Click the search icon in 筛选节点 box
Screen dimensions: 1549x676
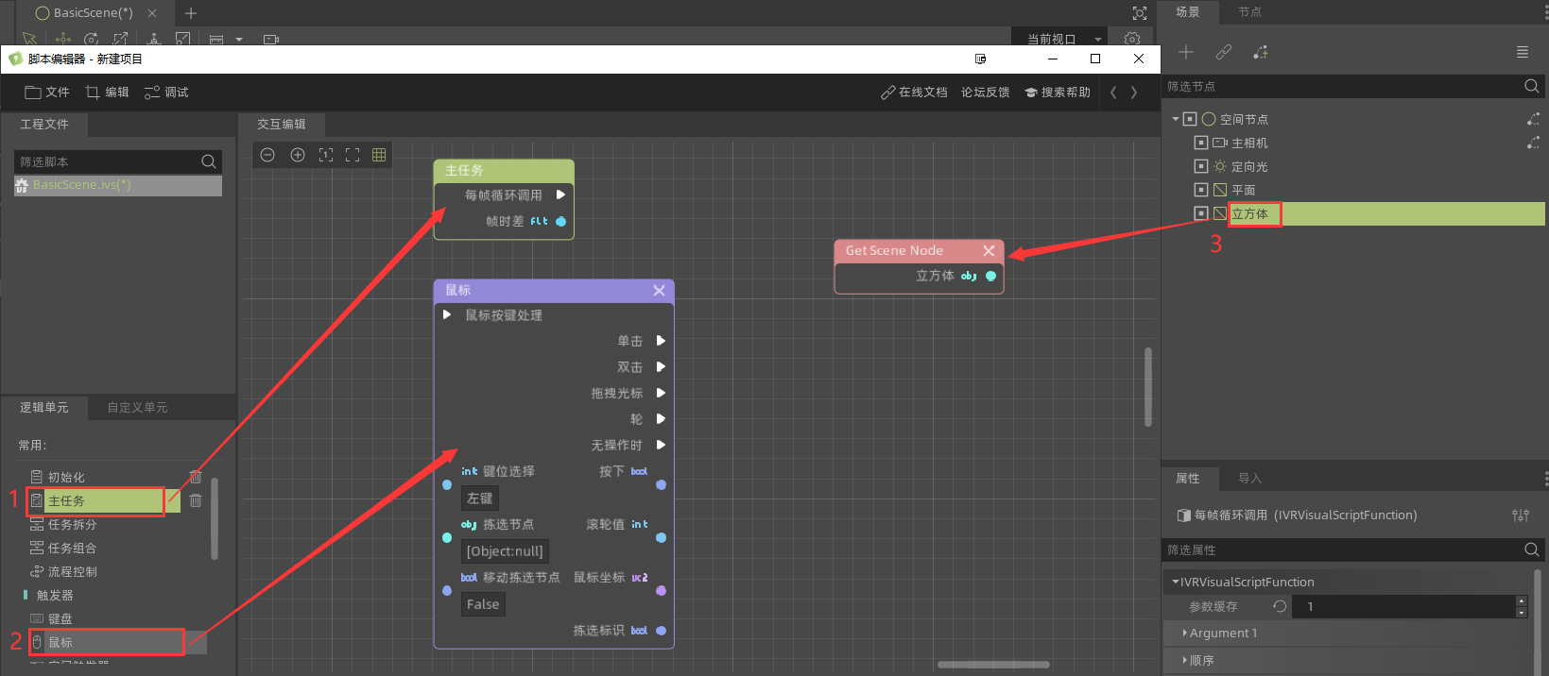pyautogui.click(x=1532, y=86)
